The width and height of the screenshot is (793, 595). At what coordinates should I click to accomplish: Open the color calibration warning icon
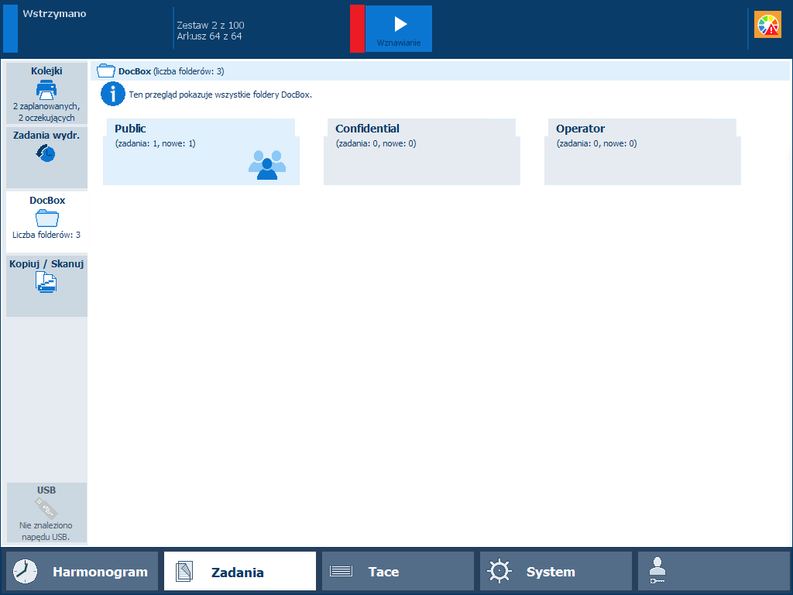click(x=767, y=25)
